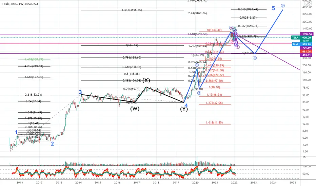The image size is (316, 186).
Task: Click the 4250.00 price axis value
Action: [307, 7]
